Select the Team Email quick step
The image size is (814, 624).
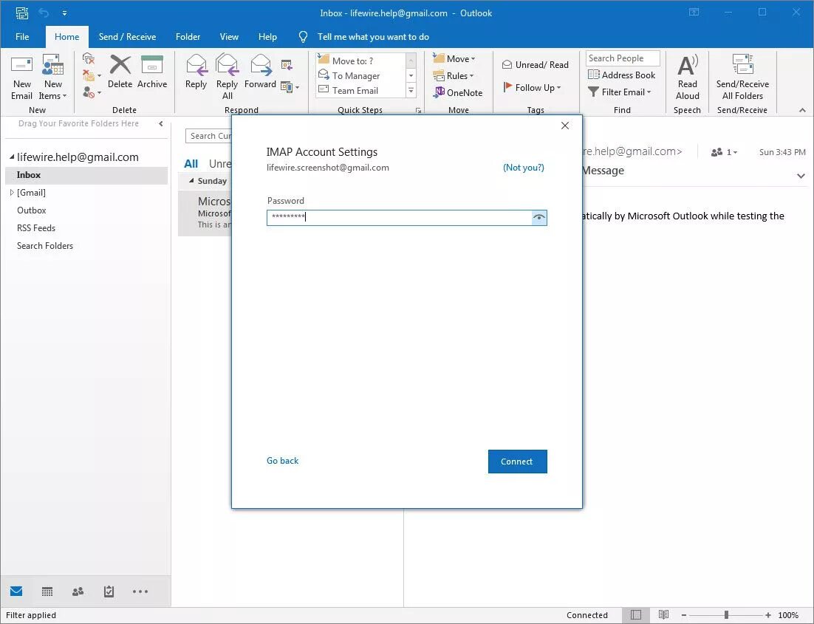click(360, 90)
